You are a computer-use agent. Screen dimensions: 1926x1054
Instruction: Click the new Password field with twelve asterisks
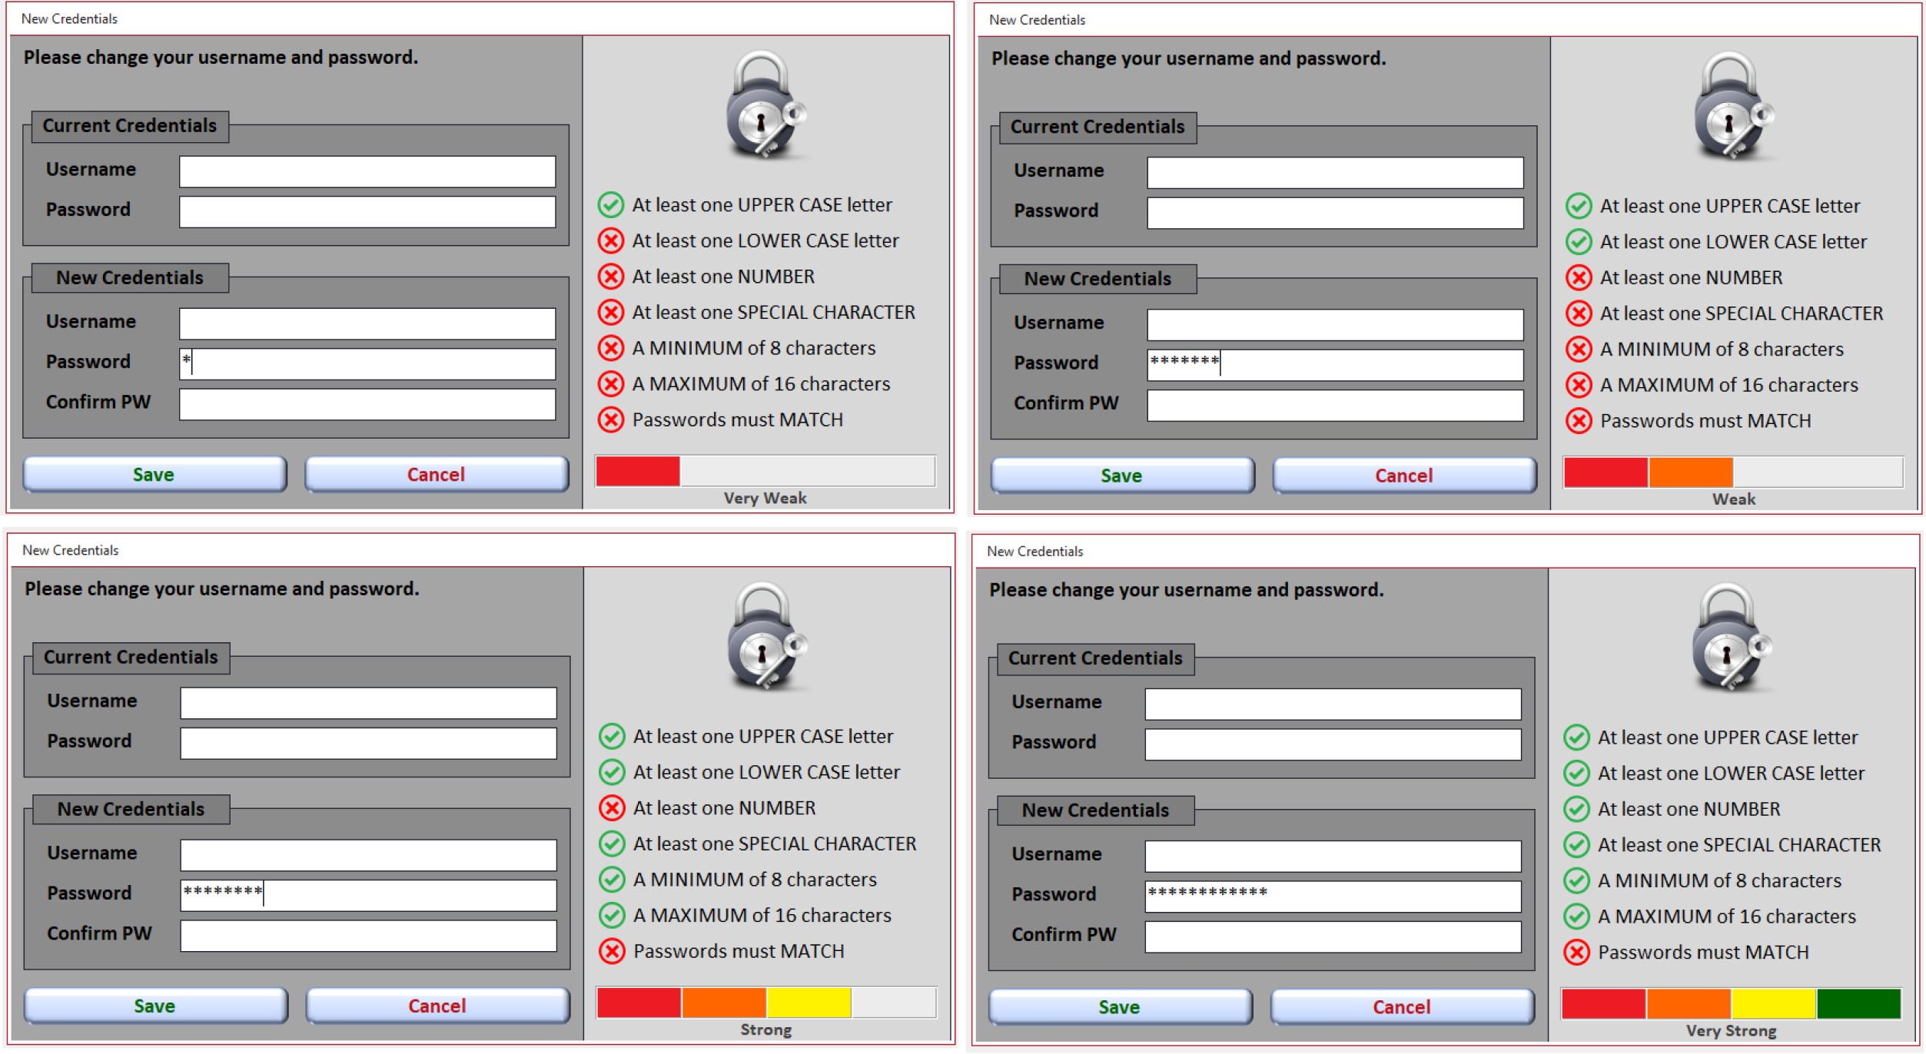(1333, 897)
